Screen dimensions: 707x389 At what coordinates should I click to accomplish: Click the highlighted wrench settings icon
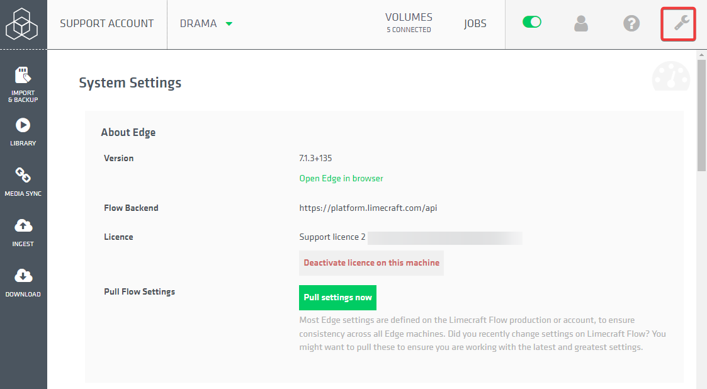678,23
